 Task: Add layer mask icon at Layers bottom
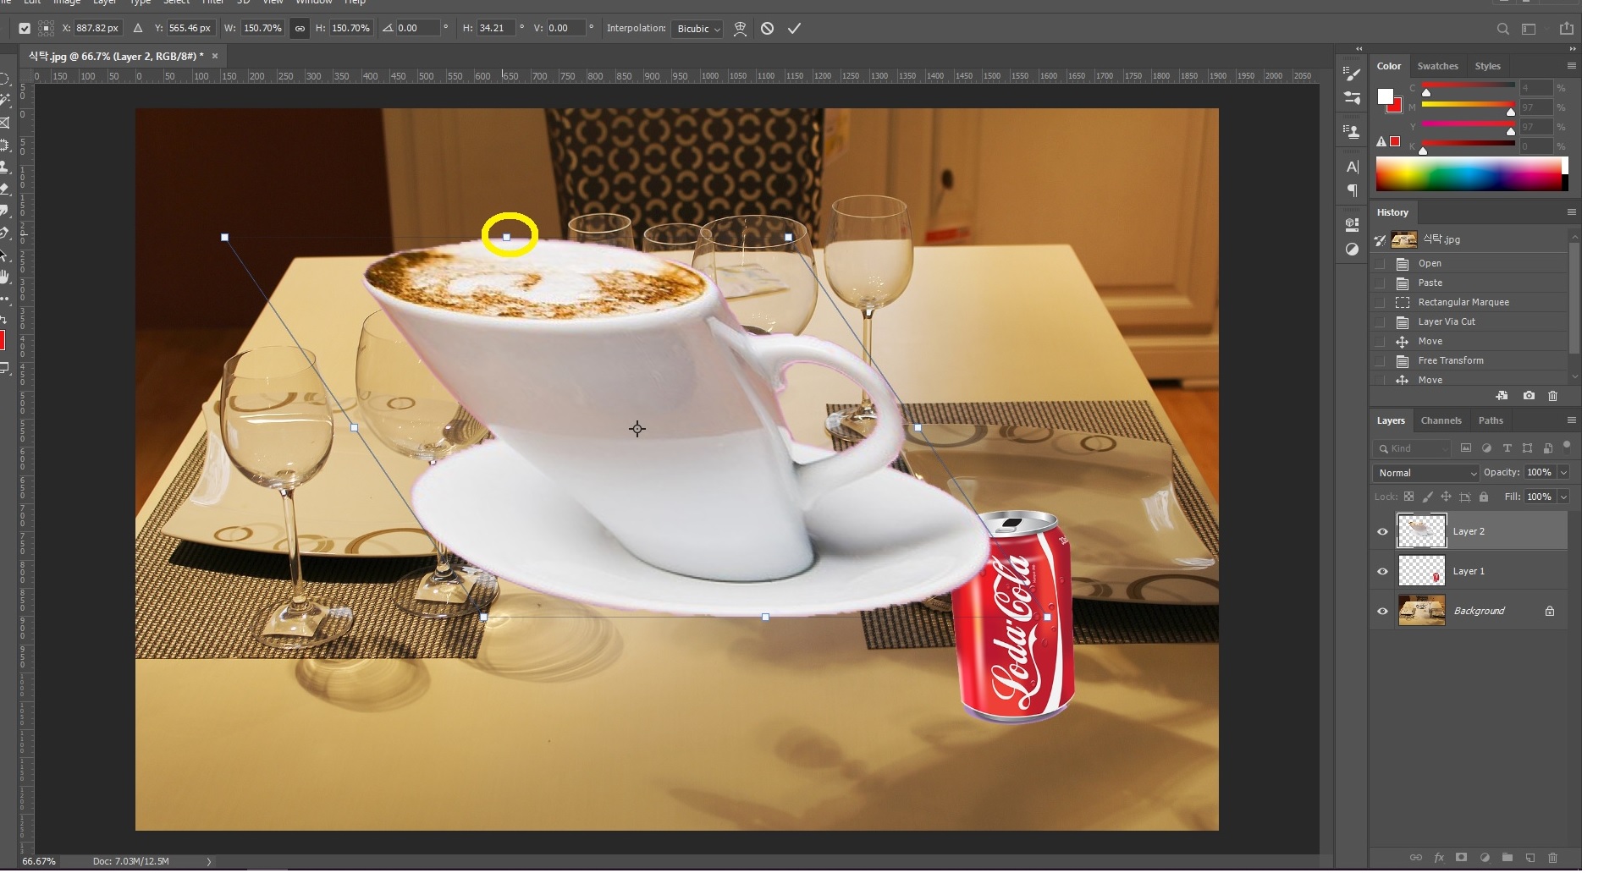(x=1461, y=858)
